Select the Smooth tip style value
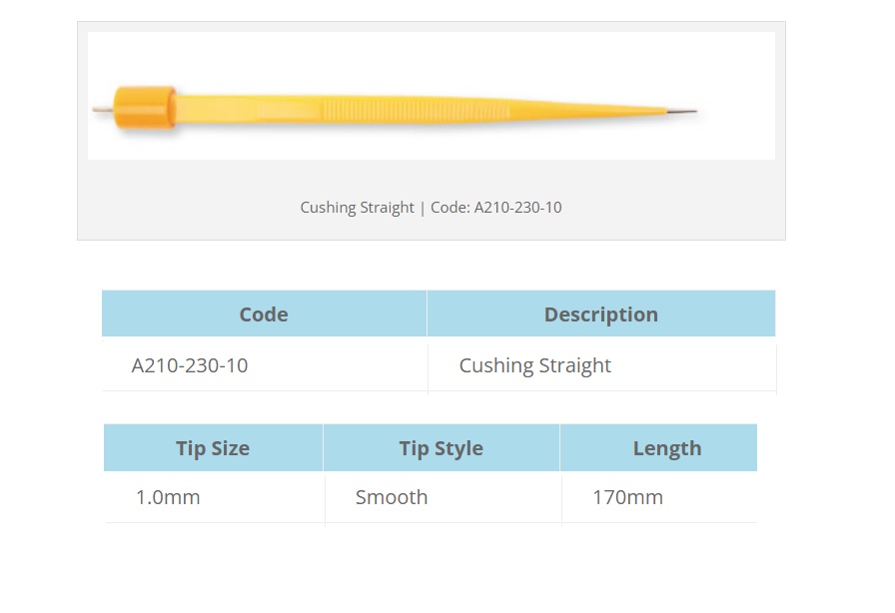This screenshot has height=613, width=895. click(x=392, y=497)
